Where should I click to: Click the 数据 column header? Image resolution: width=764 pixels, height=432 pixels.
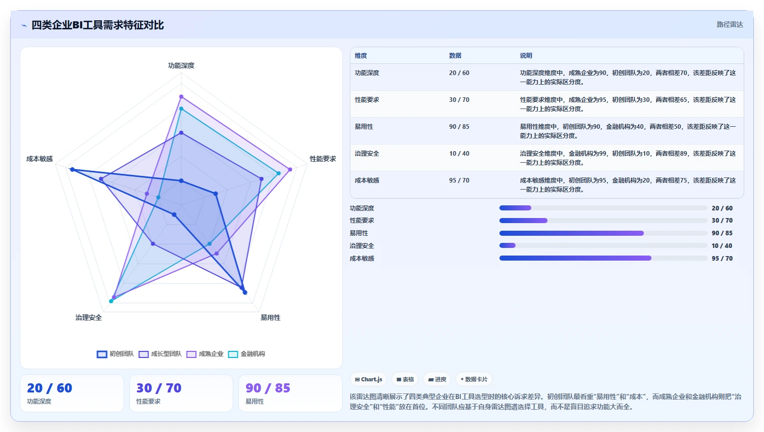pos(455,56)
